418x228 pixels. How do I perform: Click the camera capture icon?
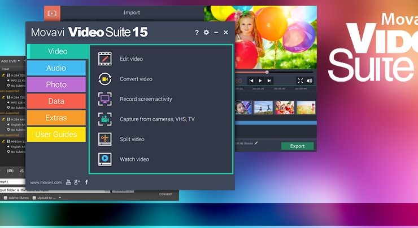pyautogui.click(x=104, y=119)
